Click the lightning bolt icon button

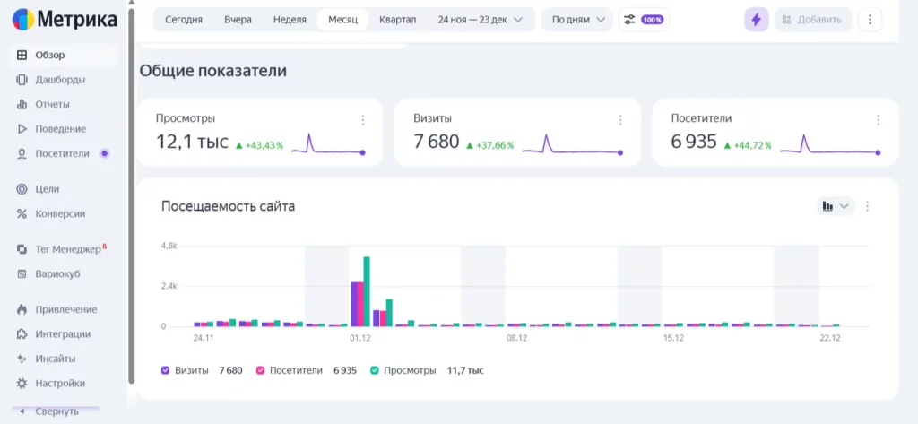[x=757, y=20]
